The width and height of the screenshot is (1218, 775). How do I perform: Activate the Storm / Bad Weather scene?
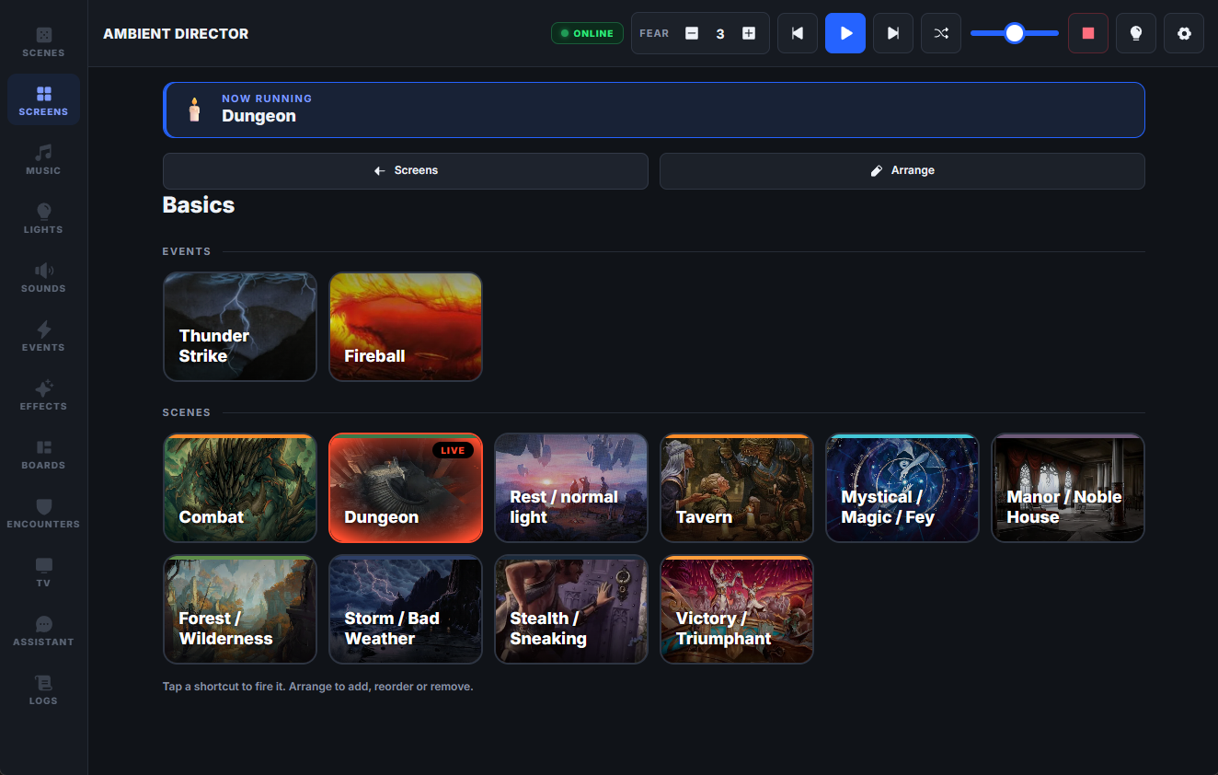coord(406,609)
